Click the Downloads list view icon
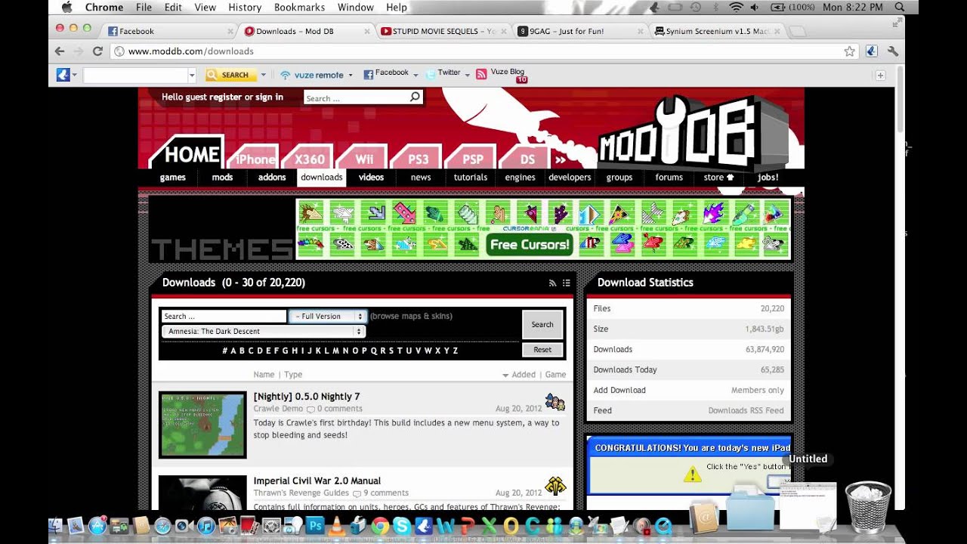This screenshot has height=544, width=967. pyautogui.click(x=566, y=283)
